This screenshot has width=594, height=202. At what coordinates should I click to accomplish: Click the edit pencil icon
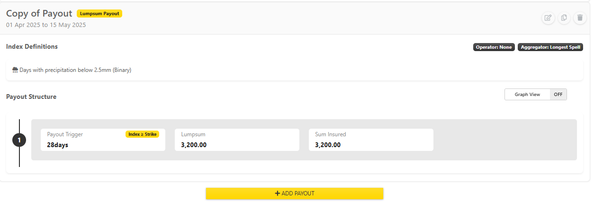548,18
